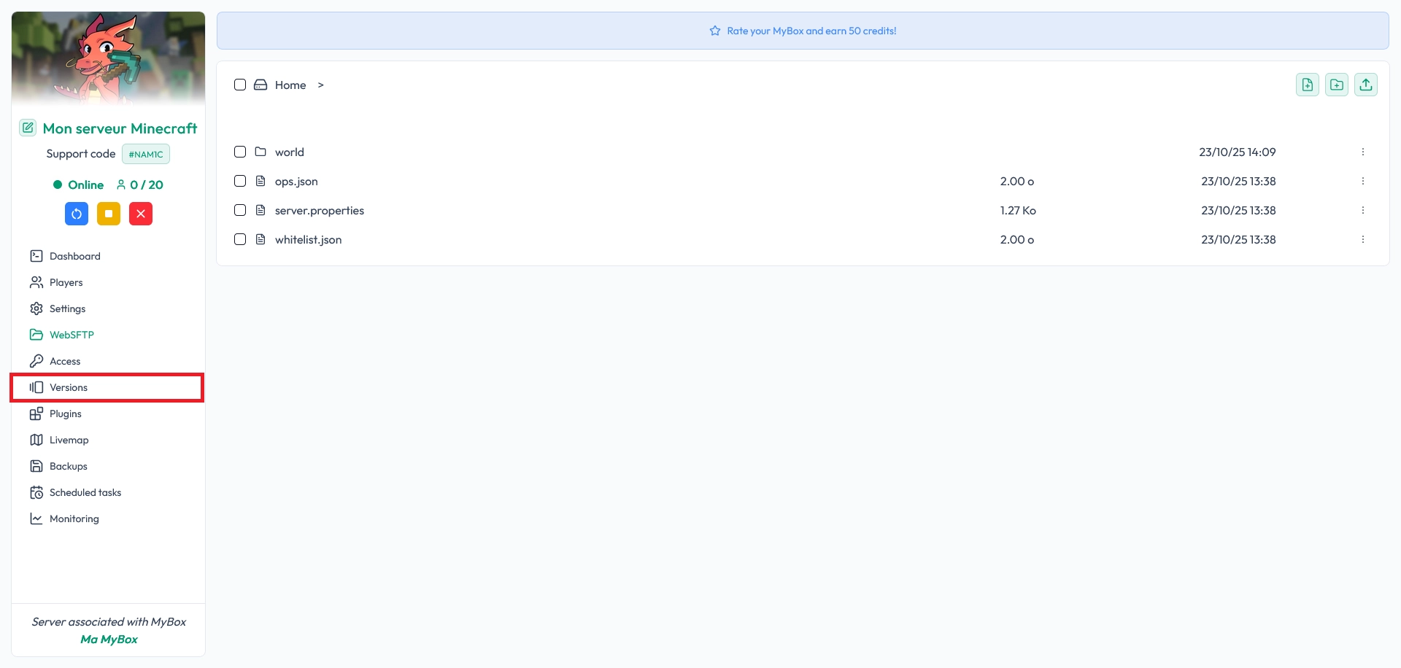Click the #NAMIC support code badge

pos(146,155)
